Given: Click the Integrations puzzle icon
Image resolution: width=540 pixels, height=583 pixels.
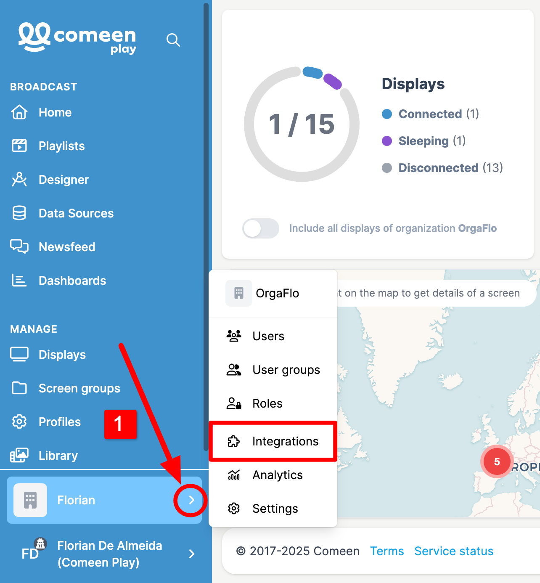Looking at the screenshot, I should tap(234, 441).
